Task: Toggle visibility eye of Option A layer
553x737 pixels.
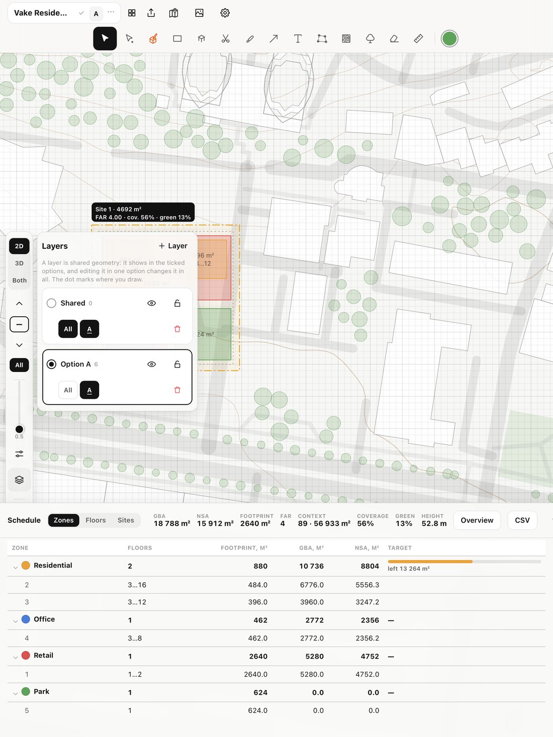Action: (151, 364)
